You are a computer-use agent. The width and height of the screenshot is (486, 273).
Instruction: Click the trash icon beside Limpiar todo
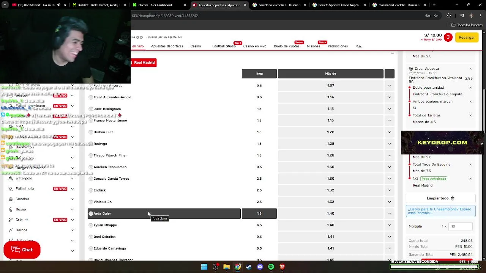[x=453, y=198]
